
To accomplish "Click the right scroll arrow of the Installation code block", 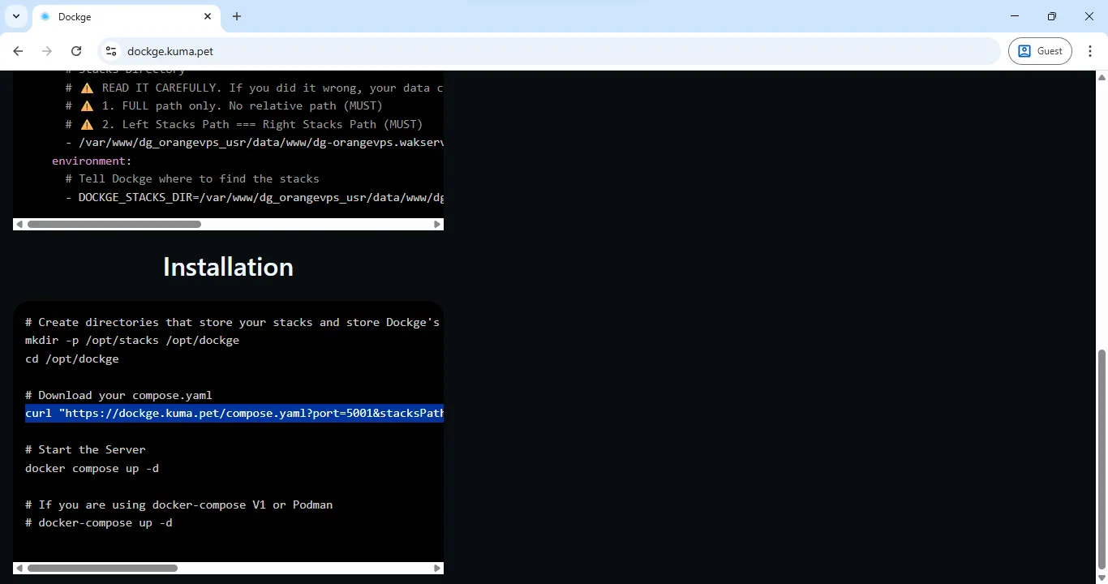I will coord(436,568).
